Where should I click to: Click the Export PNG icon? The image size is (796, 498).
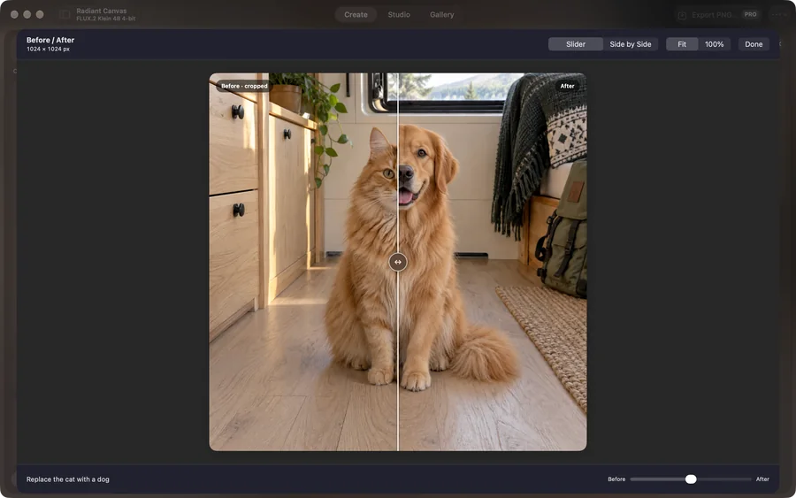(682, 15)
